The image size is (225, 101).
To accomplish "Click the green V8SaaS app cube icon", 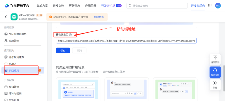I will tap(14, 17).
